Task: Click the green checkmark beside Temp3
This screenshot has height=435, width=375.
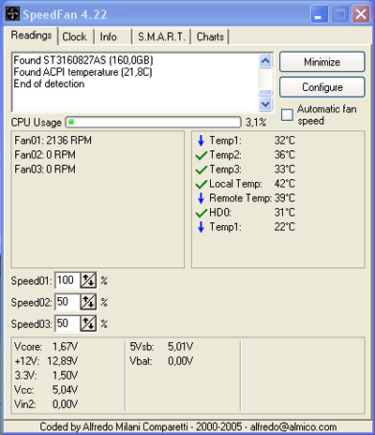Action: tap(202, 170)
